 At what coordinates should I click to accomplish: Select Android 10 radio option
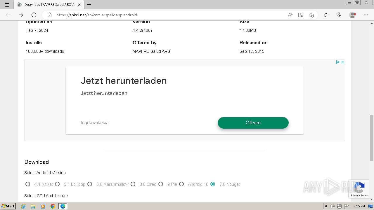point(181,184)
